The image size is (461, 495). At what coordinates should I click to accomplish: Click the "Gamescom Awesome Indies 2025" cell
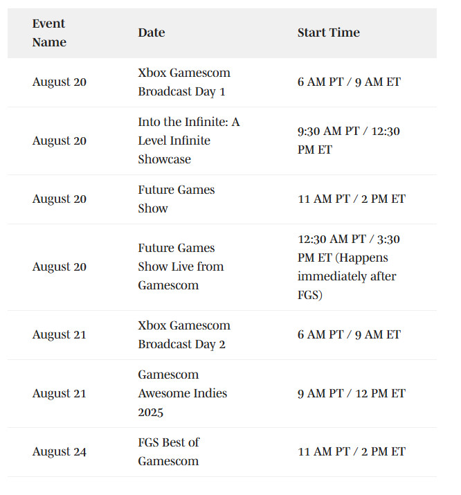[182, 393]
